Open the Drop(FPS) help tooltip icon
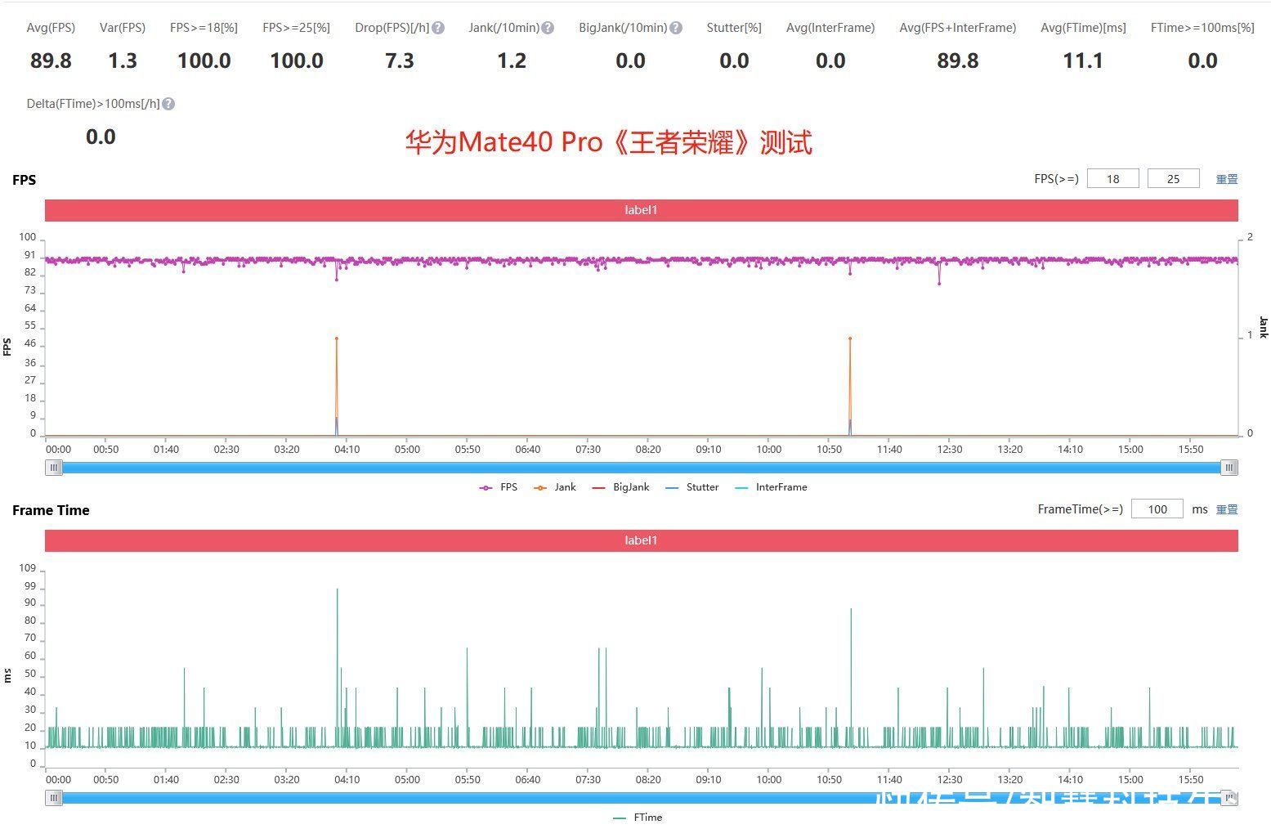The height and width of the screenshot is (829, 1271). (438, 28)
